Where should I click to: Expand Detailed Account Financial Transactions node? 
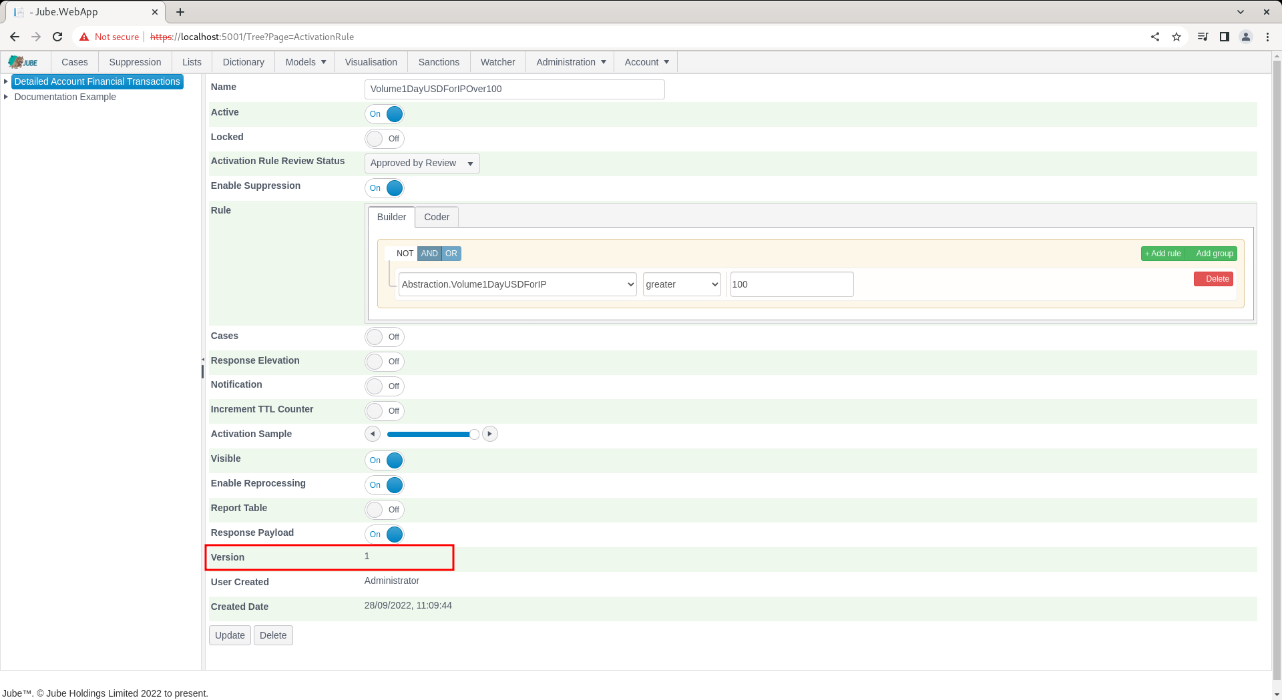pos(6,81)
